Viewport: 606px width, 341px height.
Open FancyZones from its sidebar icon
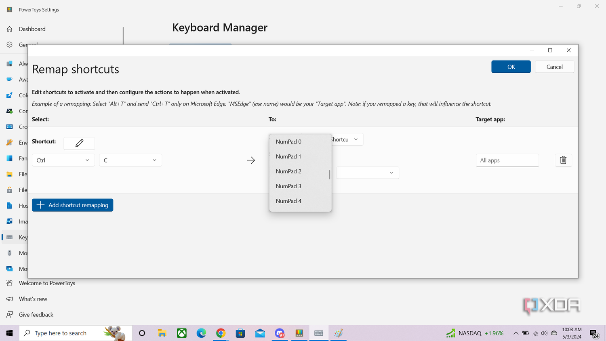click(10, 158)
